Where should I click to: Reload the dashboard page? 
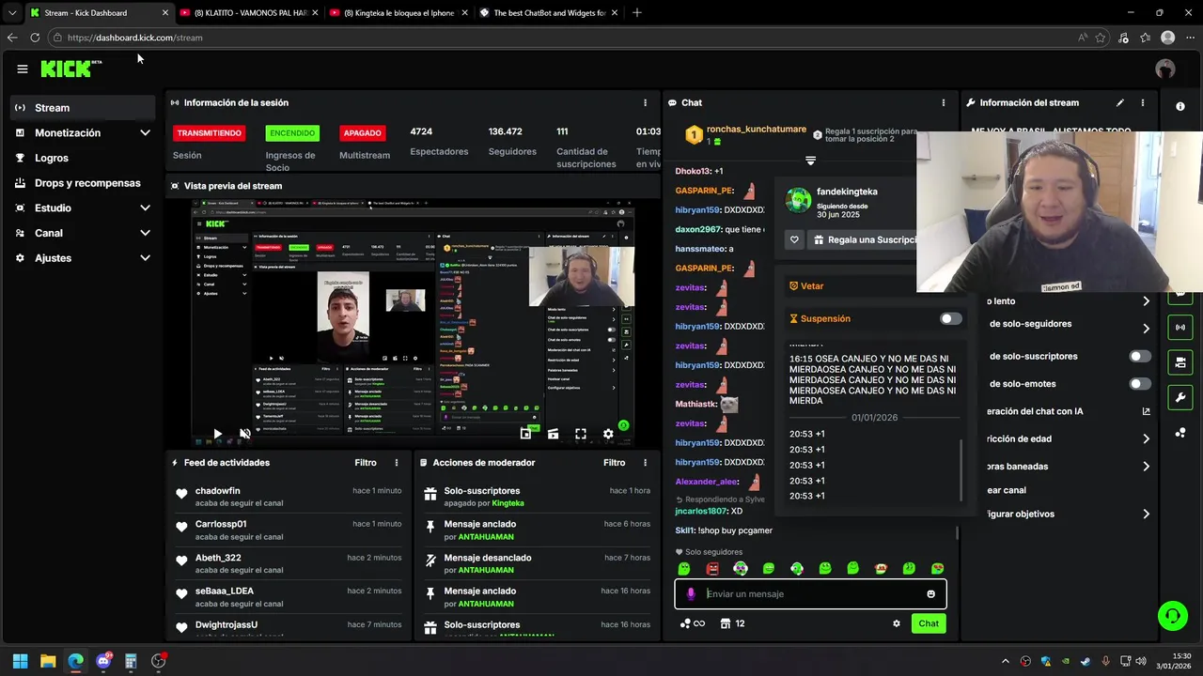tap(35, 38)
